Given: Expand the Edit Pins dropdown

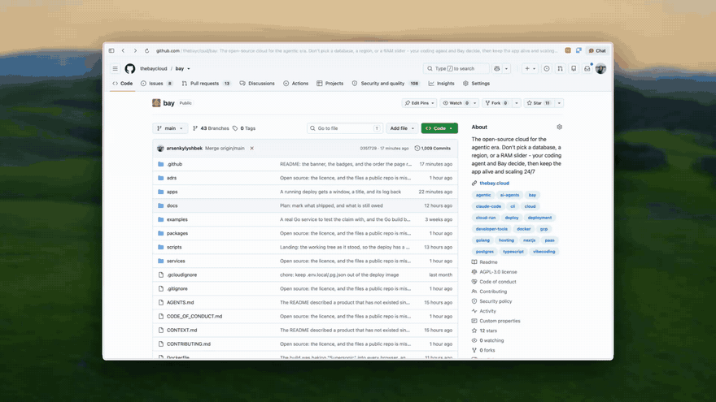Looking at the screenshot, I should [419, 103].
